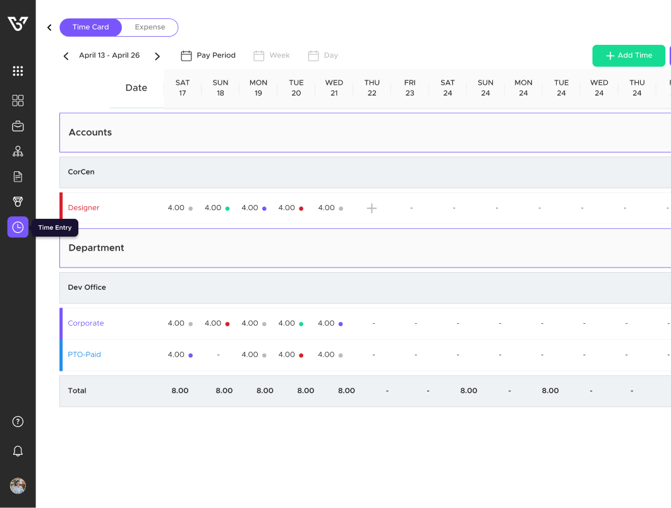
Task: Click the Time Entry clock icon
Action: [18, 227]
